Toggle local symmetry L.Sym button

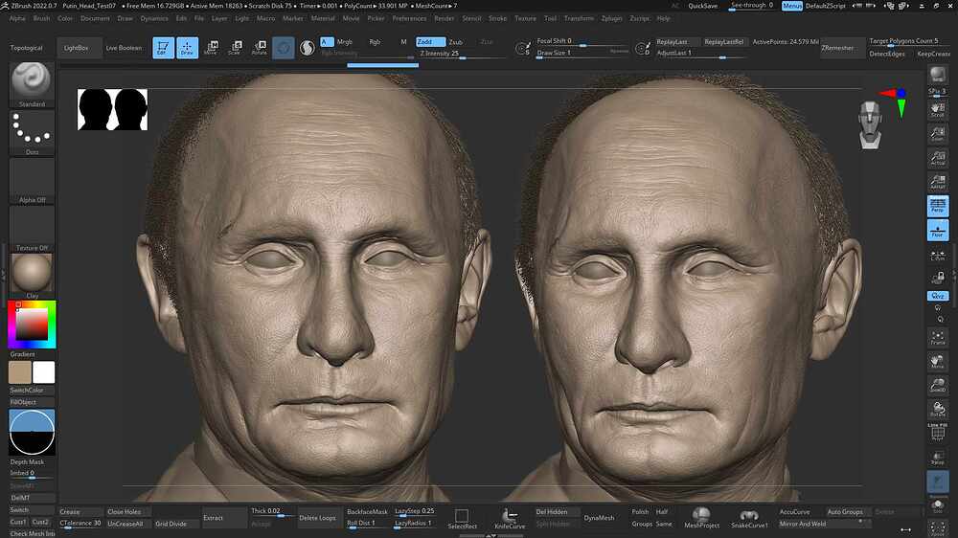(937, 254)
